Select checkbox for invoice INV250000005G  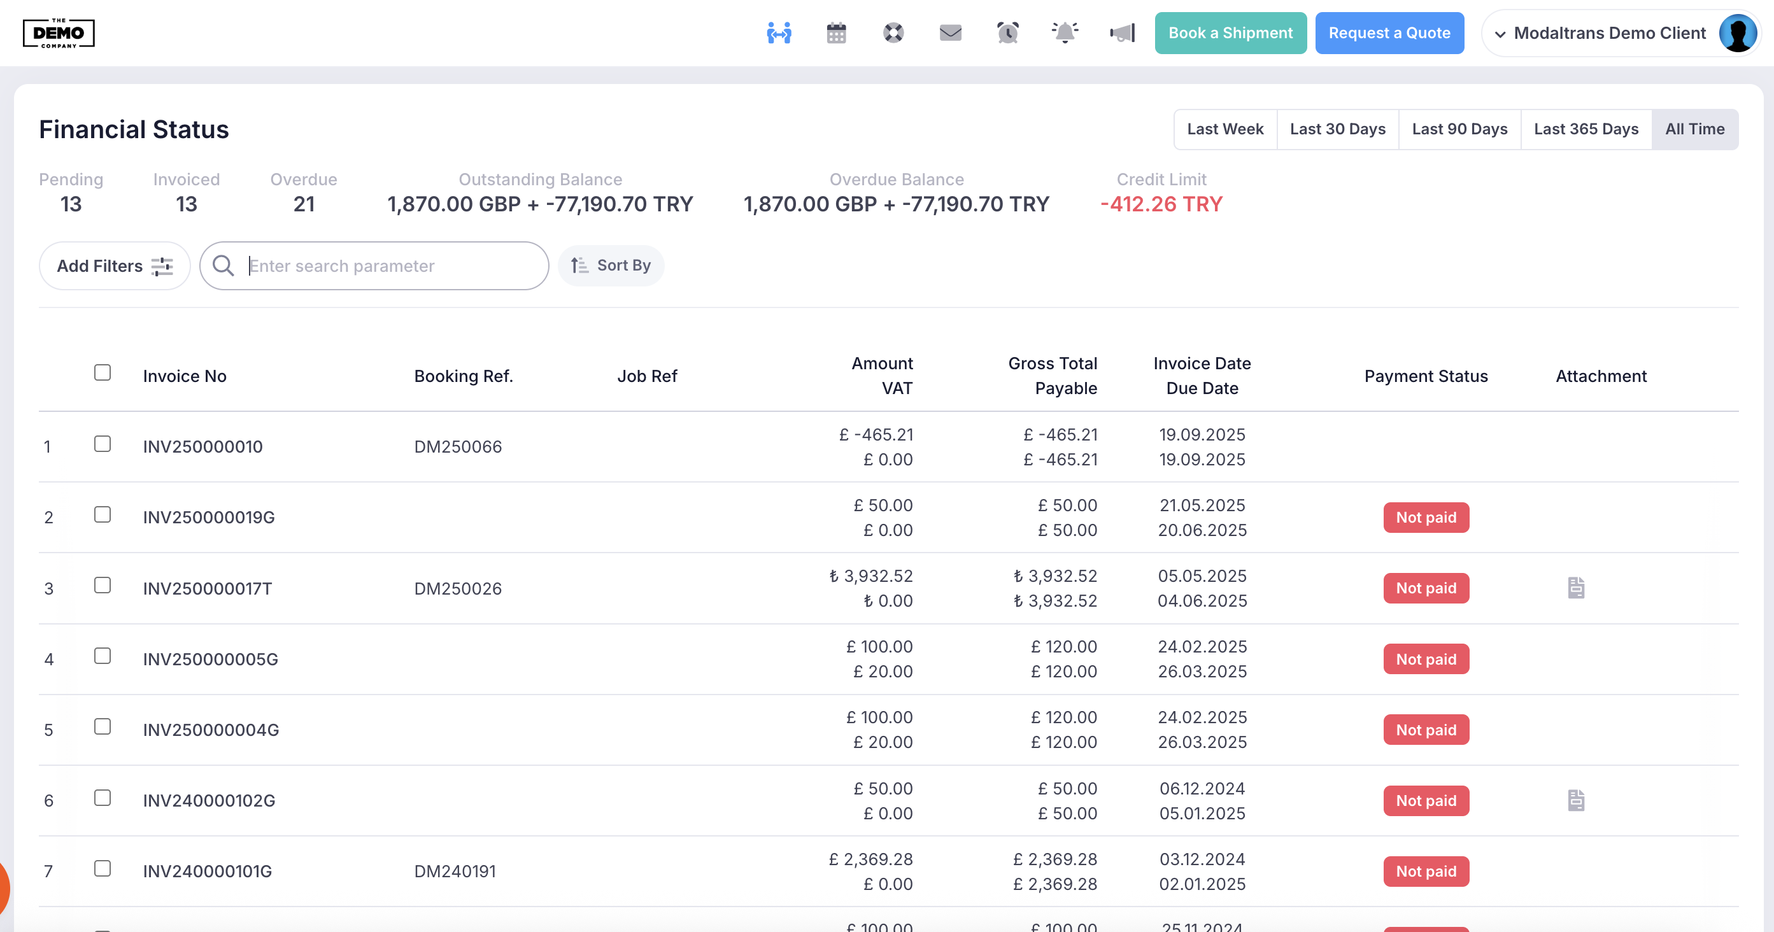point(103,656)
